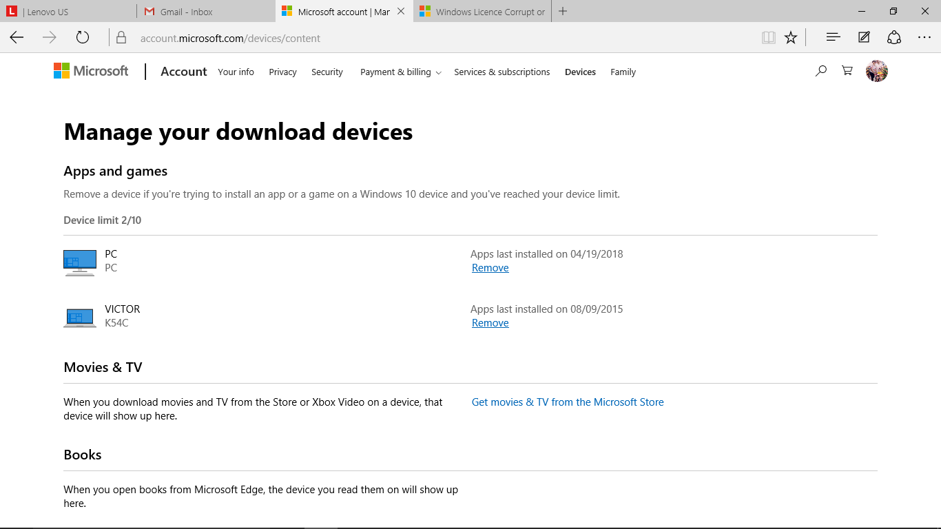Screen dimensions: 941x529
Task: Open the Security menu item
Action: (x=327, y=72)
